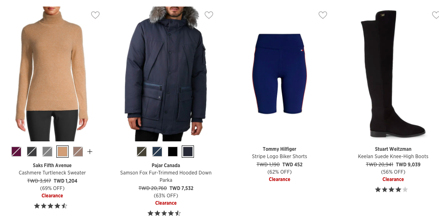The height and width of the screenshot is (219, 439).
Task: Pick the black parka color swatch
Action: point(173,152)
